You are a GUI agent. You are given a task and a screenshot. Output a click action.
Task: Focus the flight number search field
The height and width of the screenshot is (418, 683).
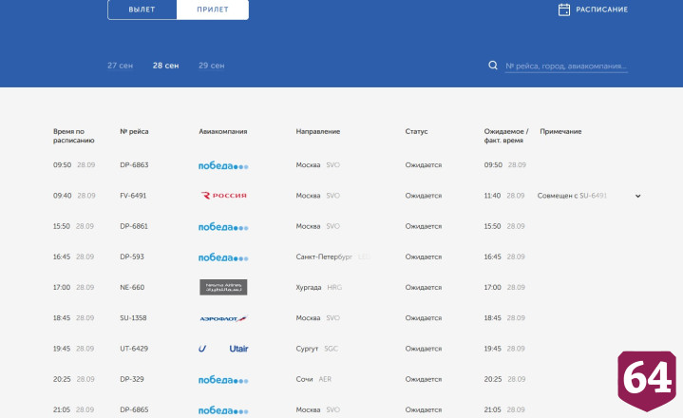[x=566, y=66]
